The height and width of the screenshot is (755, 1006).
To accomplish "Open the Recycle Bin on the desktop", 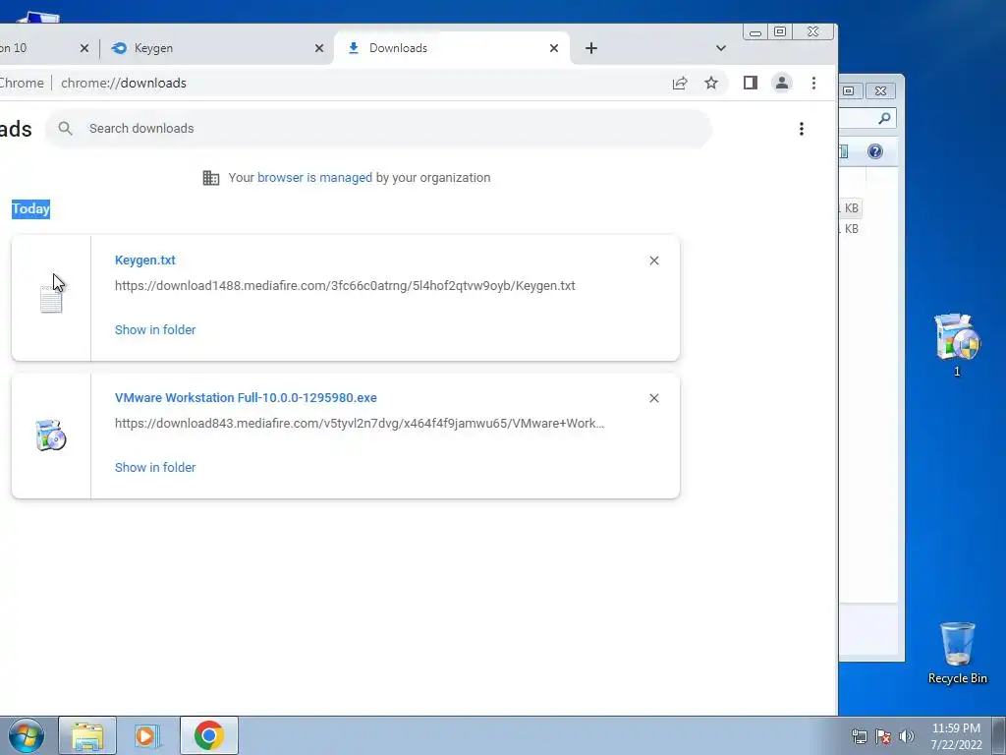I will [x=957, y=653].
